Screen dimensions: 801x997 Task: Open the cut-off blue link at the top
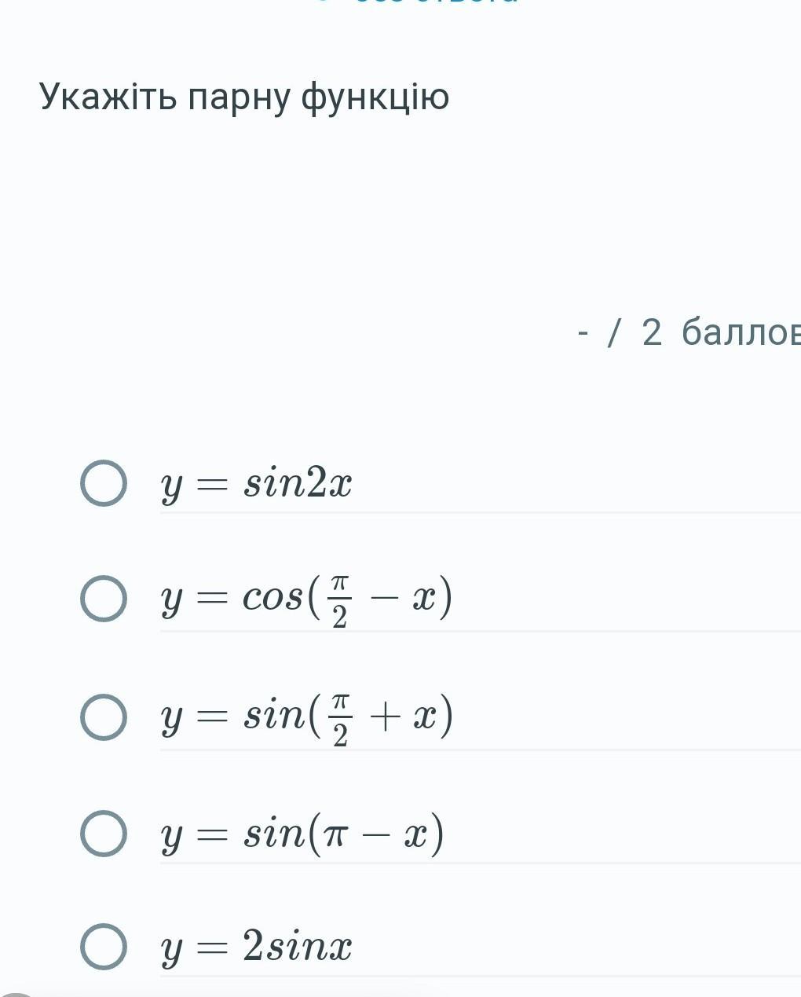(x=437, y=2)
